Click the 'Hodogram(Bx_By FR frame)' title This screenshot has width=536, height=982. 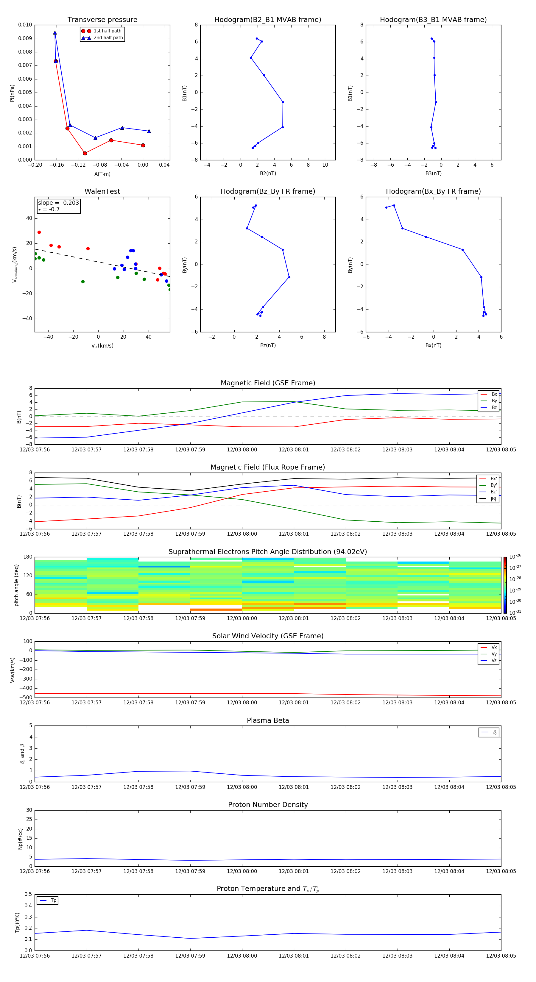(x=433, y=191)
